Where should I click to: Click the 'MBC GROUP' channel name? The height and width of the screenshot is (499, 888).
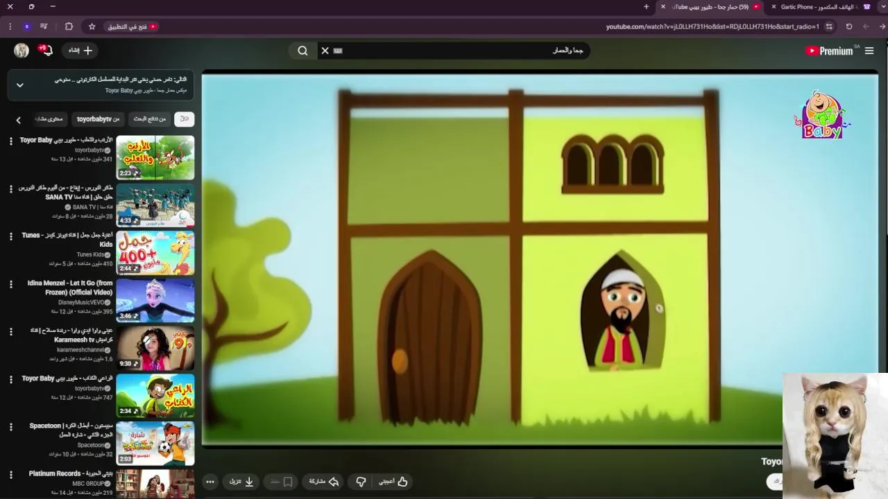[x=88, y=483]
